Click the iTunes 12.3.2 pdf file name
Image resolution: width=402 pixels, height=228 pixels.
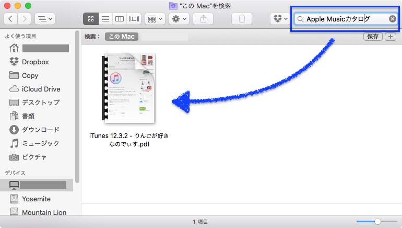point(129,140)
